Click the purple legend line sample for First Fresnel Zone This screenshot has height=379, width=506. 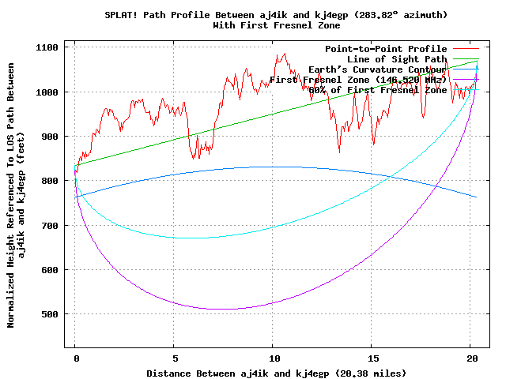[x=466, y=79]
